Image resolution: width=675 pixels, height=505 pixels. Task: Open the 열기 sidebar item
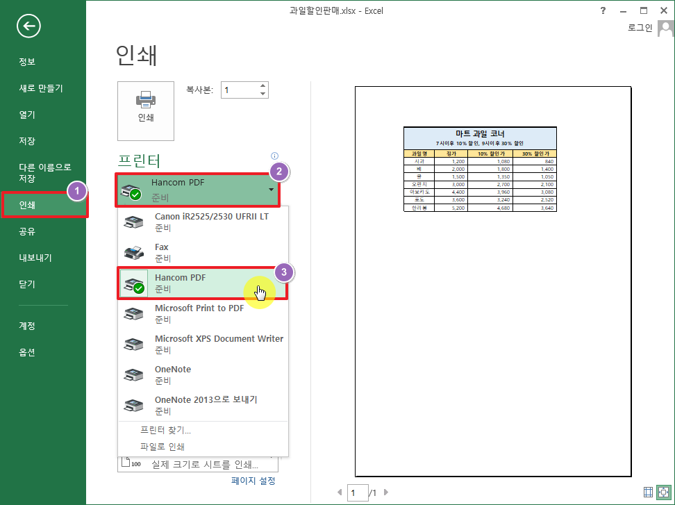click(26, 115)
